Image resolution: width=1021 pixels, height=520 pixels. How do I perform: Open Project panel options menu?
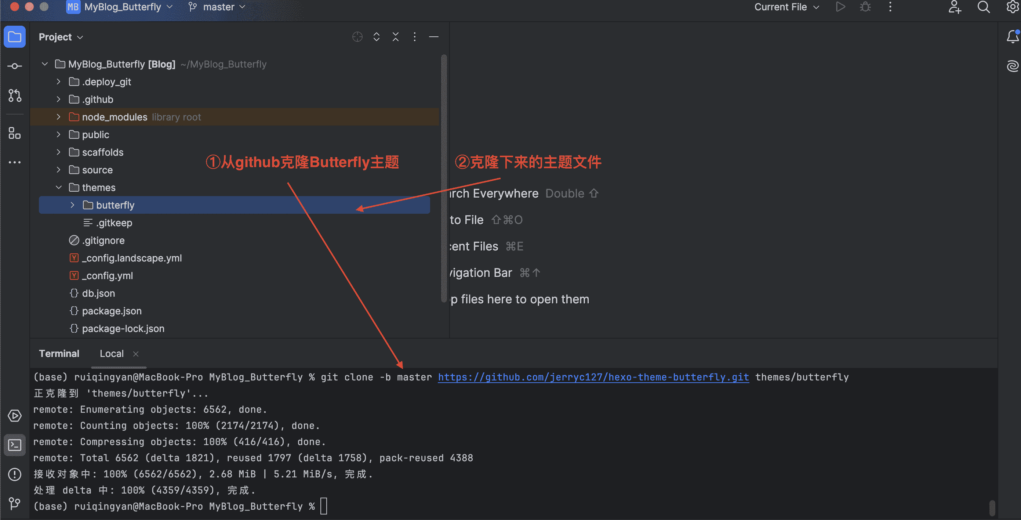(x=415, y=37)
